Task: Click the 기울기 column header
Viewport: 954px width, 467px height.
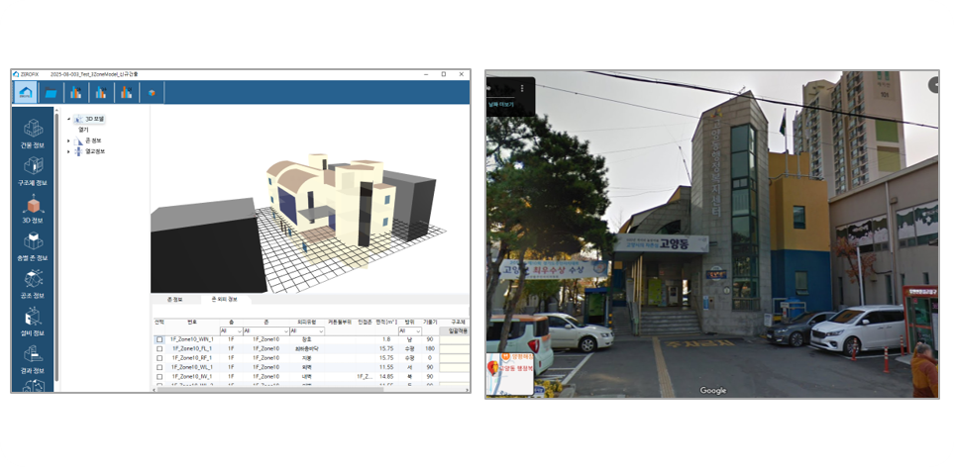Action: [x=430, y=322]
